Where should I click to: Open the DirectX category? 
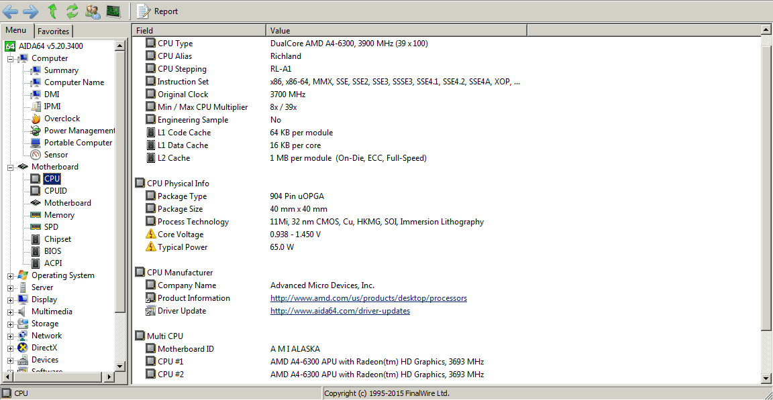pos(44,348)
